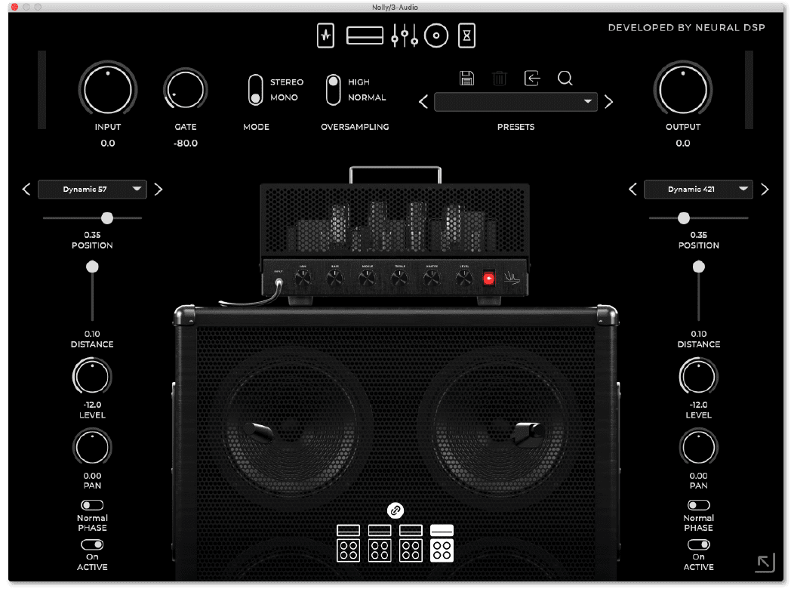Screen dimensions: 791x595
Task: Adjust the left mic POSITION slider
Action: 106,217
